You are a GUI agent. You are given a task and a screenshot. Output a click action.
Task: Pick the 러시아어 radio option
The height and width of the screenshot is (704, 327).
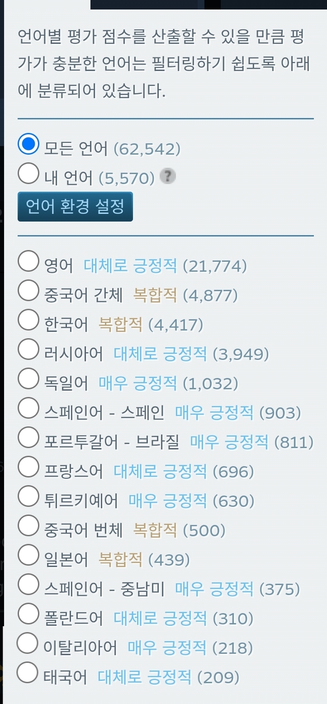[x=28, y=350]
